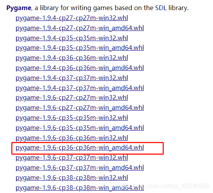Download pygame-1.9.6-cp38-cp38m-win_amd64.whl
The height and width of the screenshot is (193, 213).
tap(80, 188)
